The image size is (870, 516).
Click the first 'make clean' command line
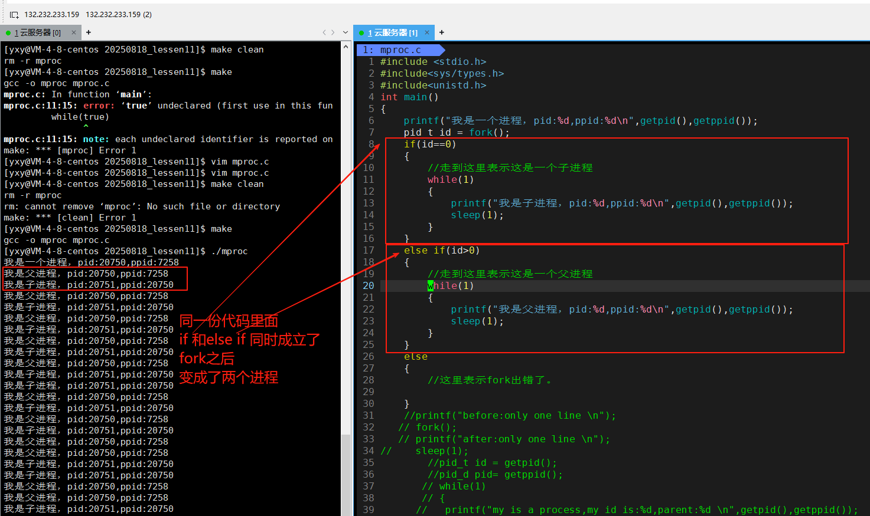point(134,50)
